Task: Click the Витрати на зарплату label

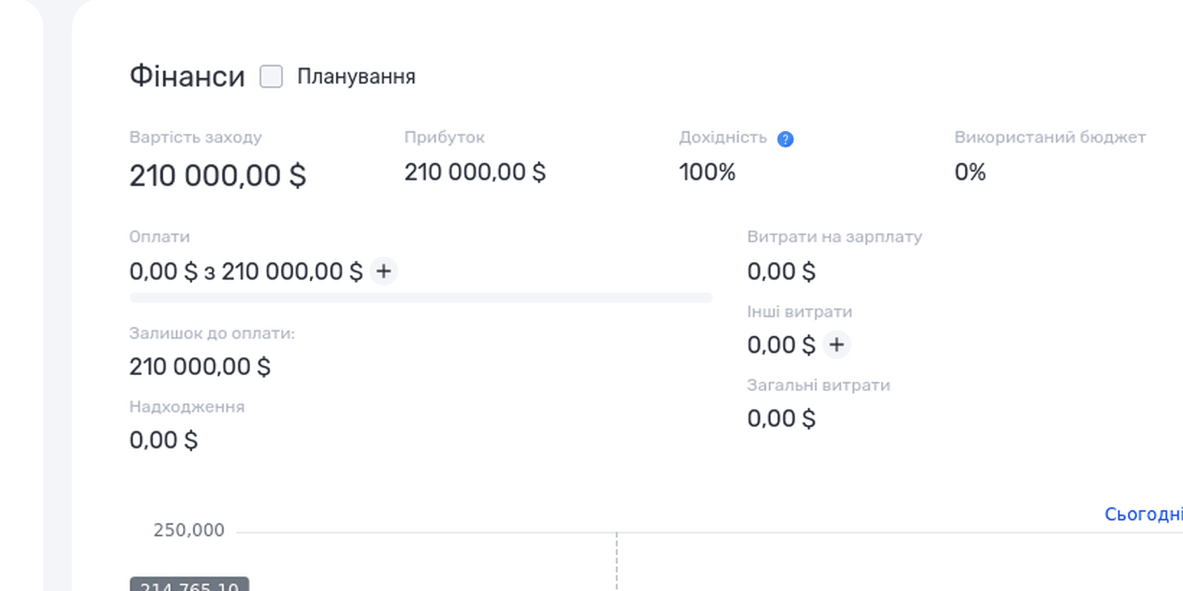Action: click(834, 237)
